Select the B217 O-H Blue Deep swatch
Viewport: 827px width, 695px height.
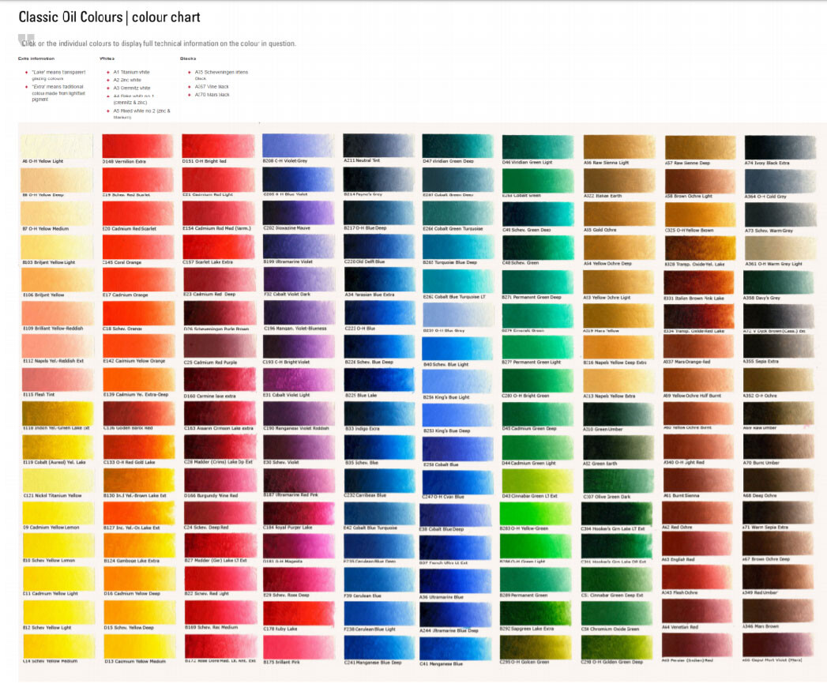pyautogui.click(x=378, y=213)
